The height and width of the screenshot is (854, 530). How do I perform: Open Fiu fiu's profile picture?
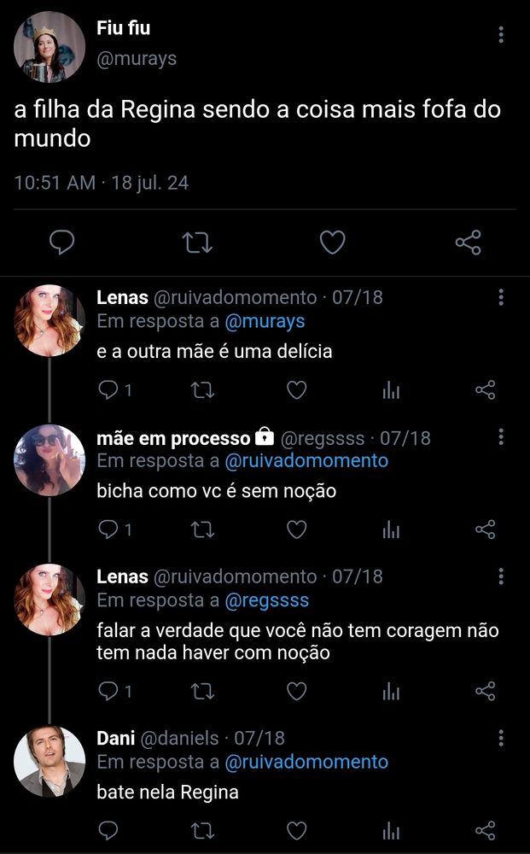click(x=49, y=46)
